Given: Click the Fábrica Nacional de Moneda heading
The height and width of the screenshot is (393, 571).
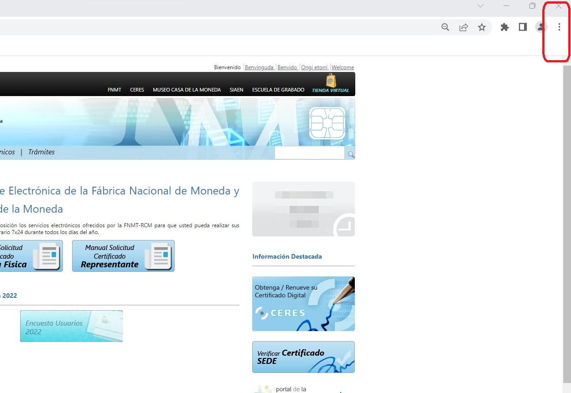Looking at the screenshot, I should [x=119, y=200].
